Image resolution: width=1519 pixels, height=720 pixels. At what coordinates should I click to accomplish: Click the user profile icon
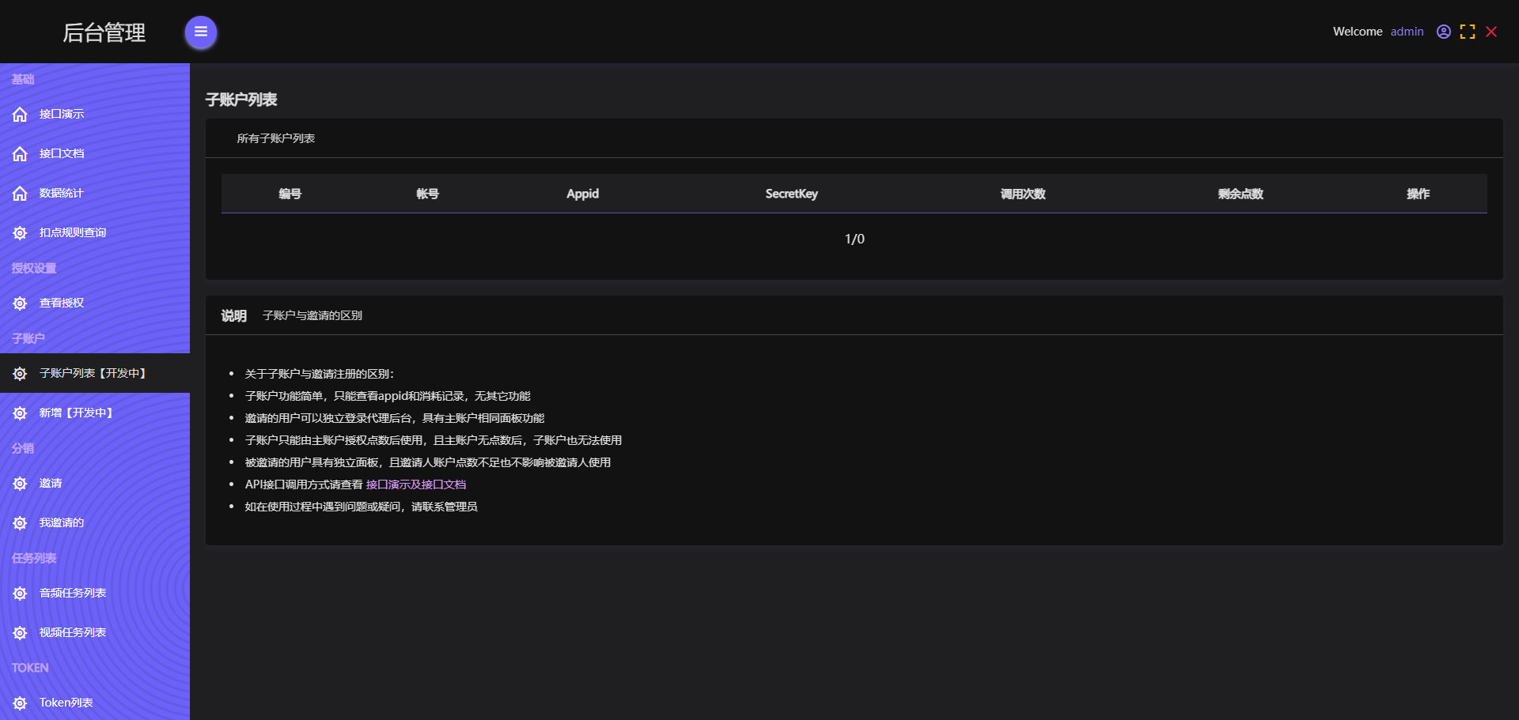click(x=1444, y=32)
